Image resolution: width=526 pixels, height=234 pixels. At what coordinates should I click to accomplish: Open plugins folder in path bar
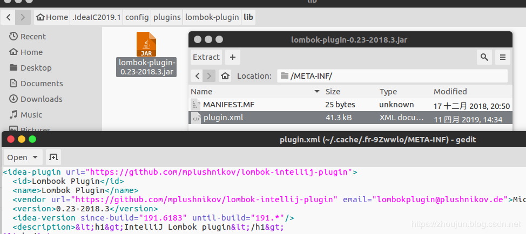click(x=167, y=17)
